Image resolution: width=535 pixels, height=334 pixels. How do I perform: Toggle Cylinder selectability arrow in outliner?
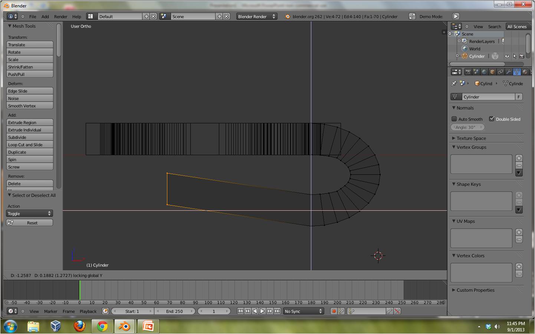tap(515, 56)
